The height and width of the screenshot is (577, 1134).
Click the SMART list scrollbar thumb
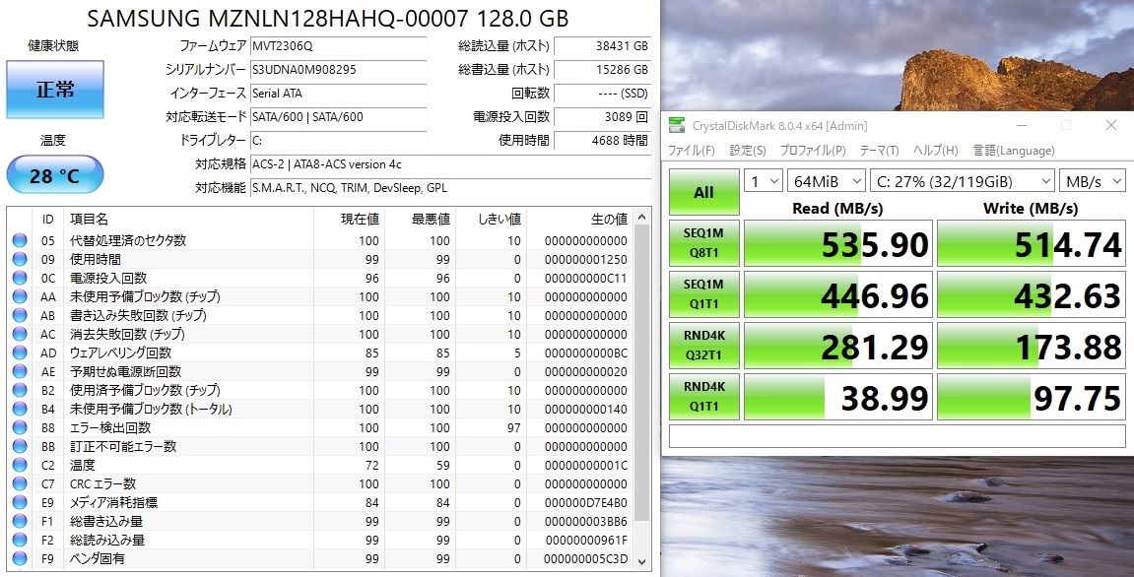pyautogui.click(x=641, y=374)
